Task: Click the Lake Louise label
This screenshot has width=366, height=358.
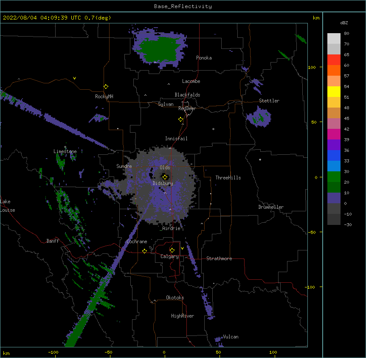Action: [8, 206]
